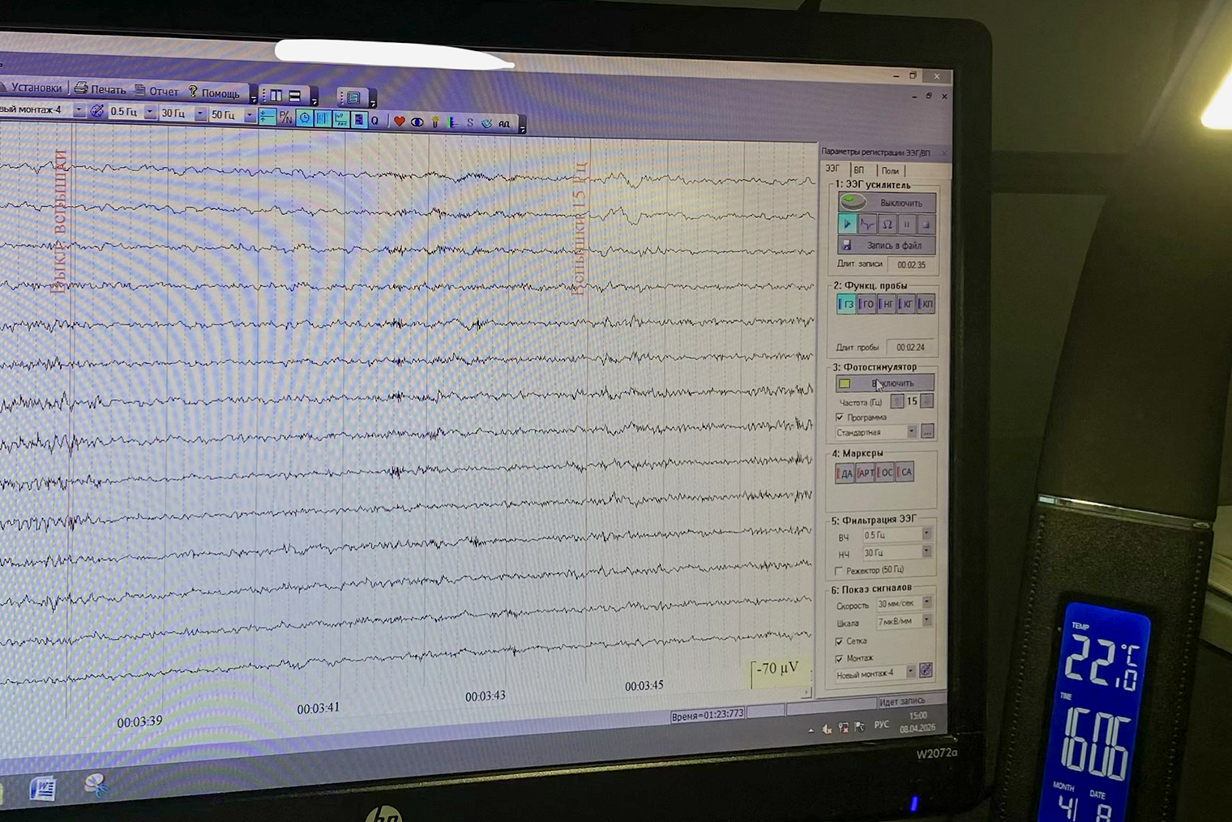Click the Длит. пробы time field
Screen dimensions: 1232x822
[x=910, y=348]
